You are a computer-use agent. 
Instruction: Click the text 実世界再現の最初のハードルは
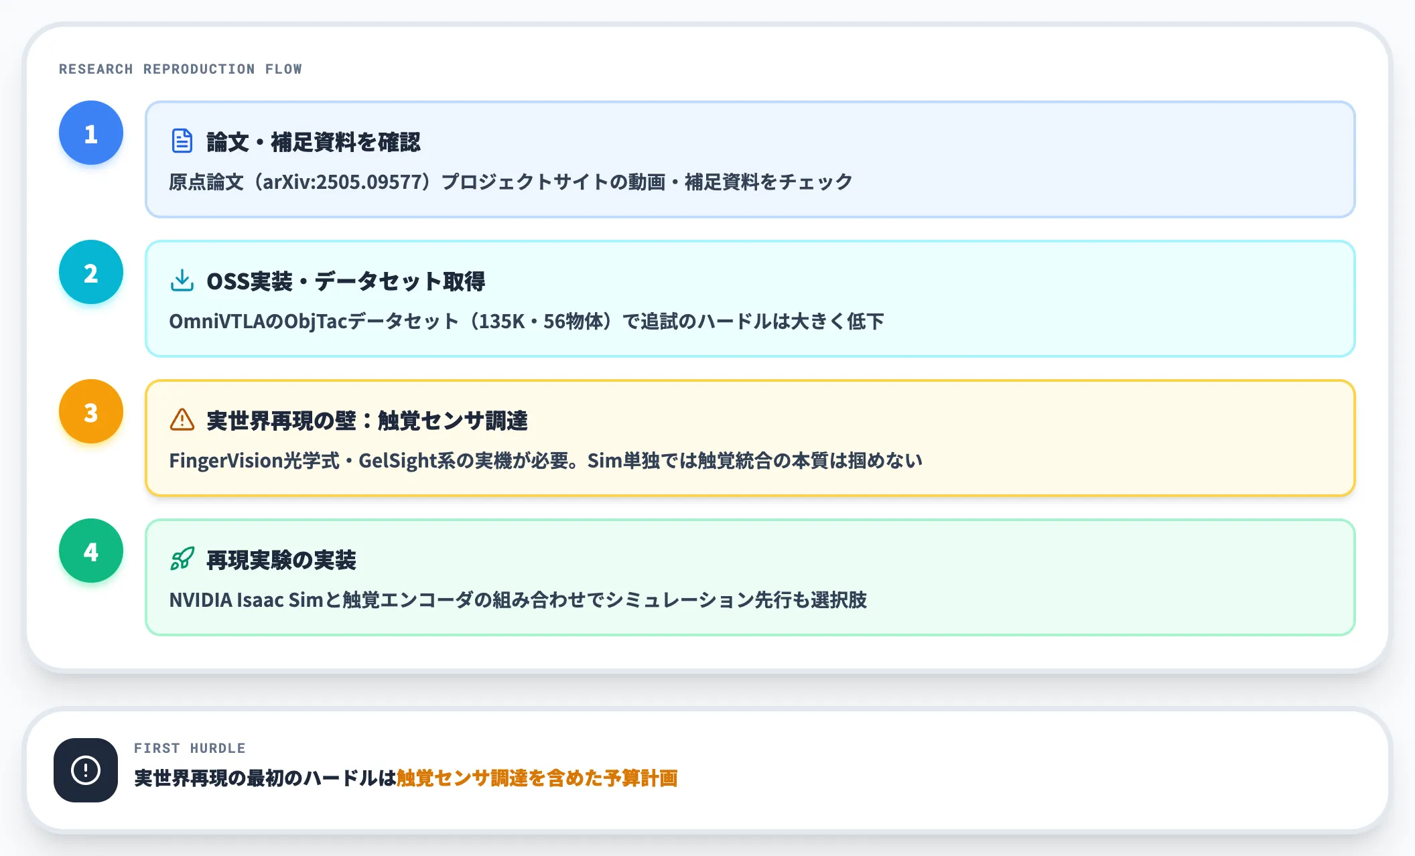click(265, 778)
